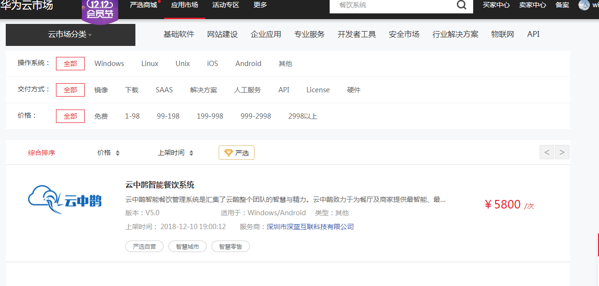This screenshot has height=286, width=599.
Task: Sort by 价格 arrows
Action: (118, 153)
